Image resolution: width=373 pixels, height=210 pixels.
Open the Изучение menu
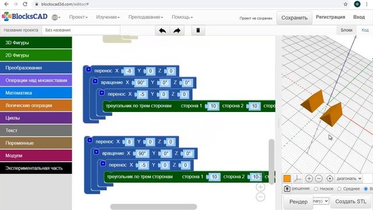coord(108,17)
